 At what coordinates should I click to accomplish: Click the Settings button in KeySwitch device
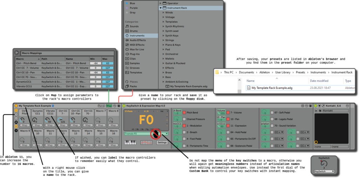click(162, 142)
